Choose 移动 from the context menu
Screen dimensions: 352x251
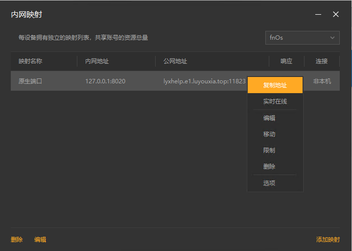tap(275, 134)
